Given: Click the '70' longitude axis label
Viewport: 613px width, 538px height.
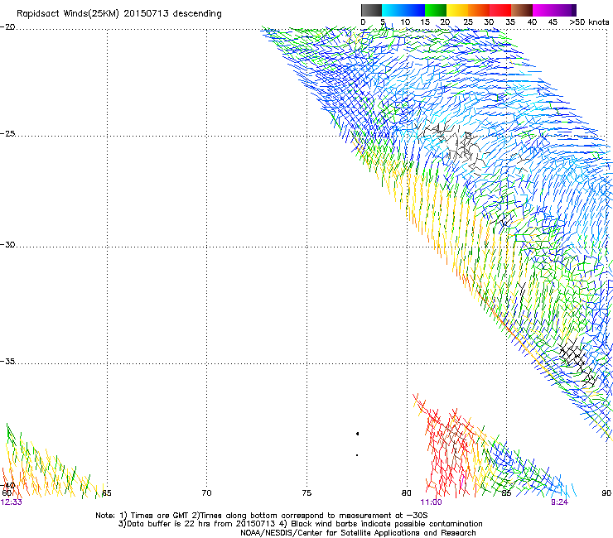Looking at the screenshot, I should 206,493.
